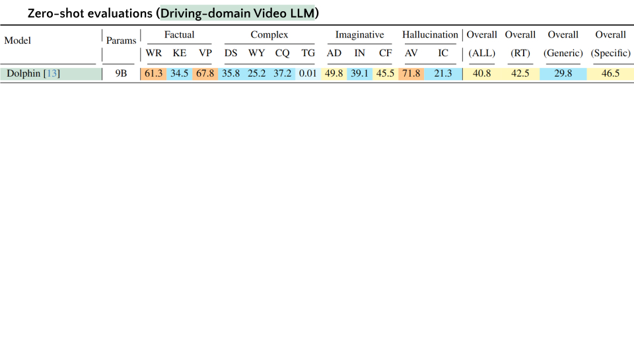Click the Hallucination group header
The height and width of the screenshot is (357, 634).
[430, 34]
